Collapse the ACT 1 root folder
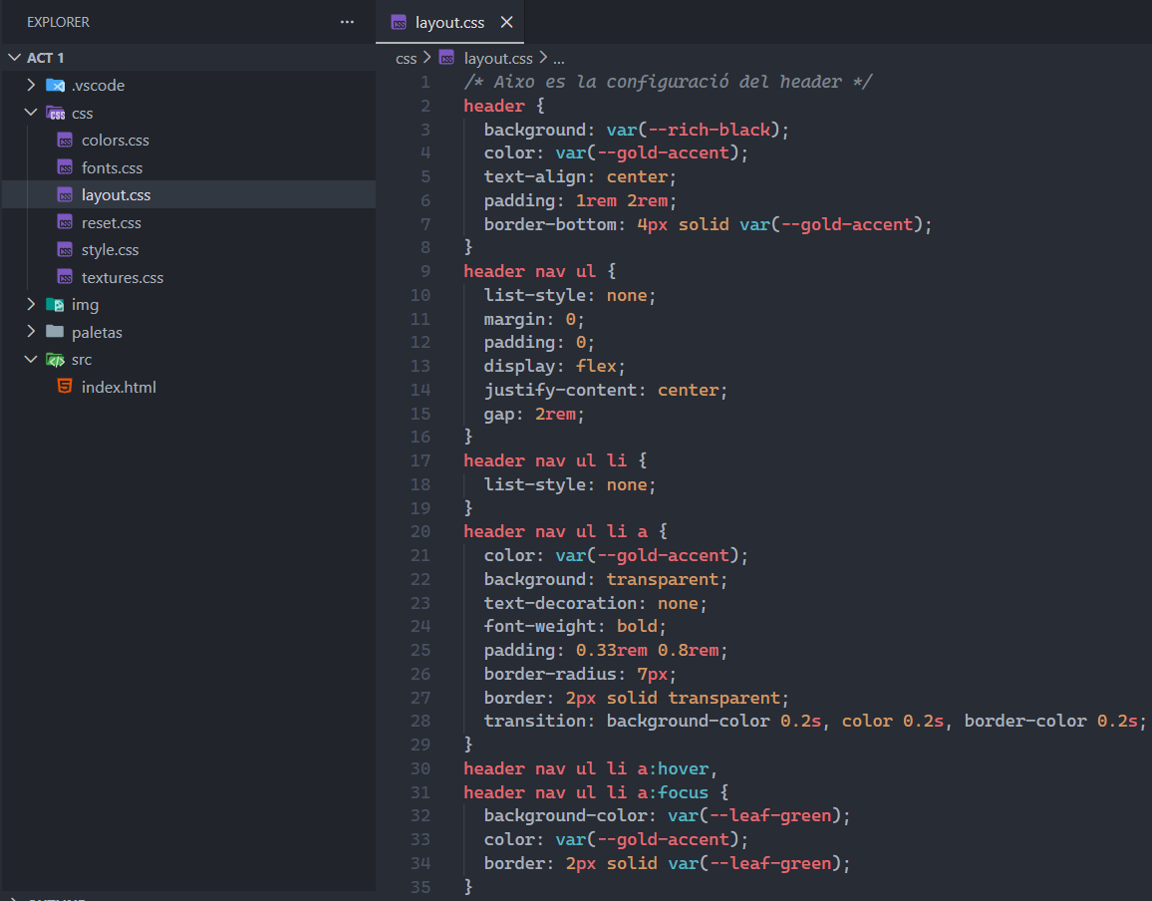The width and height of the screenshot is (1152, 901). [14, 58]
